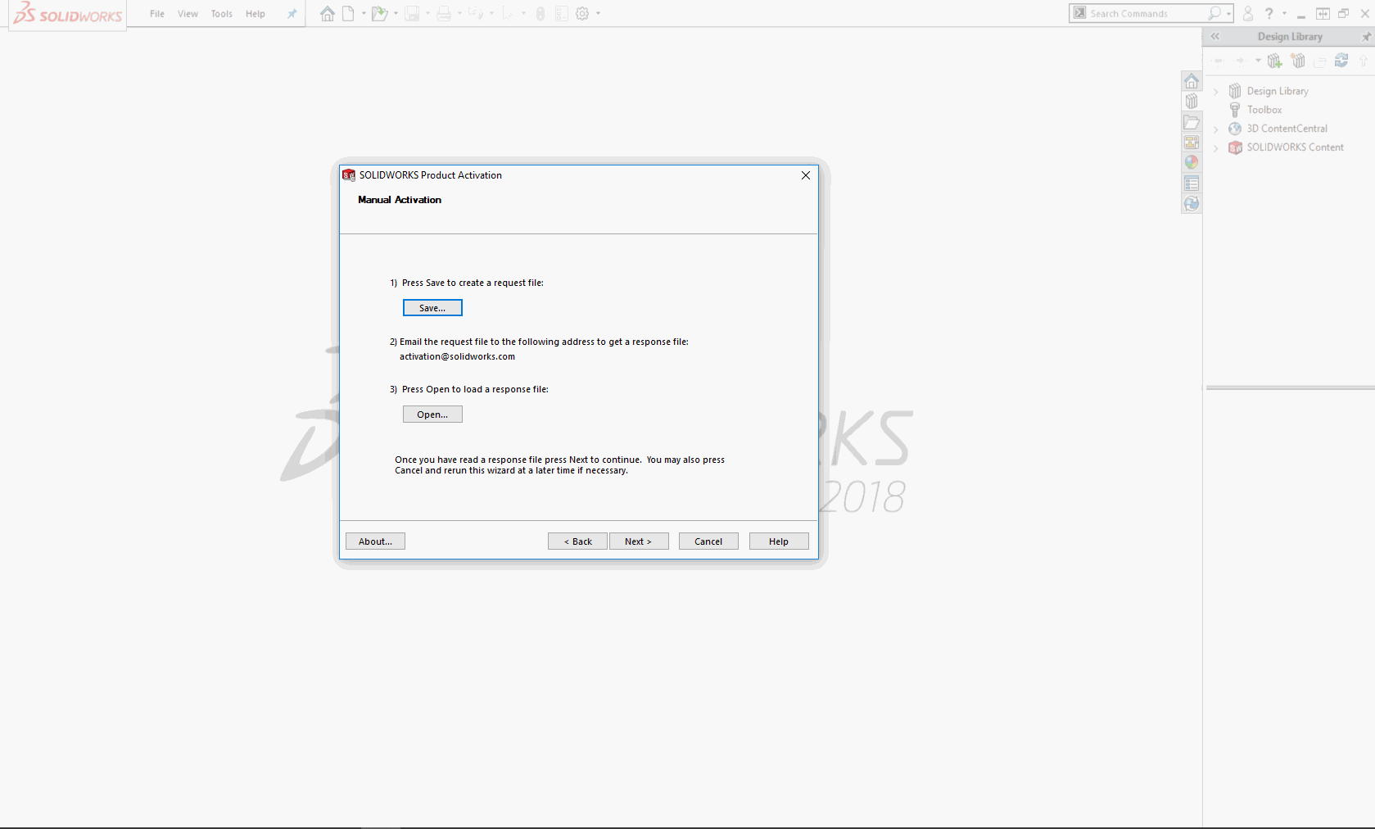Click the Login user icon
This screenshot has height=829, width=1375.
(x=1247, y=14)
